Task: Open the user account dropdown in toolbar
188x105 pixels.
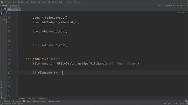Action: pos(159,6)
